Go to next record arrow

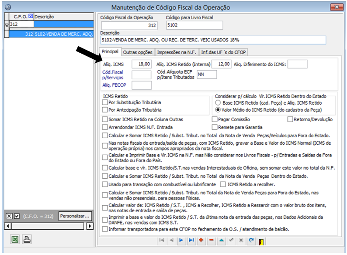point(181,240)
